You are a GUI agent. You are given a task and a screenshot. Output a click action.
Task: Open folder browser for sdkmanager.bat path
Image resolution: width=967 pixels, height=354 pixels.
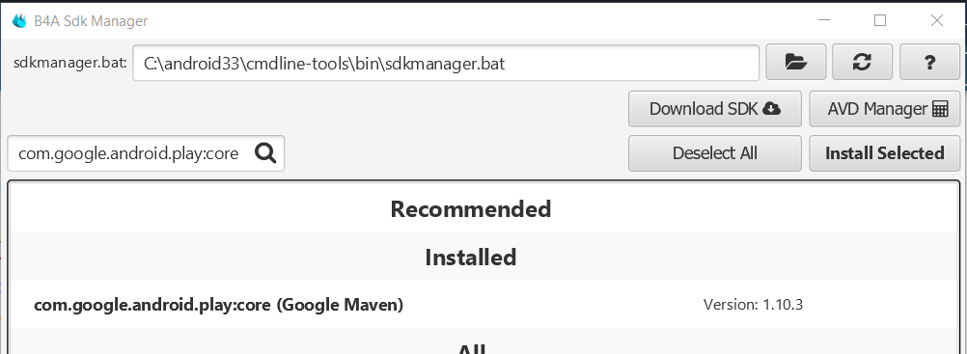795,63
